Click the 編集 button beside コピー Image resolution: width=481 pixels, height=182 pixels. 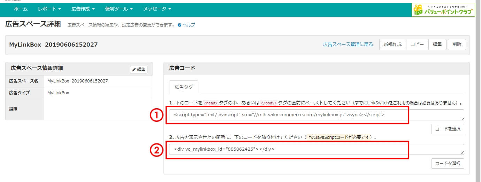pyautogui.click(x=437, y=45)
